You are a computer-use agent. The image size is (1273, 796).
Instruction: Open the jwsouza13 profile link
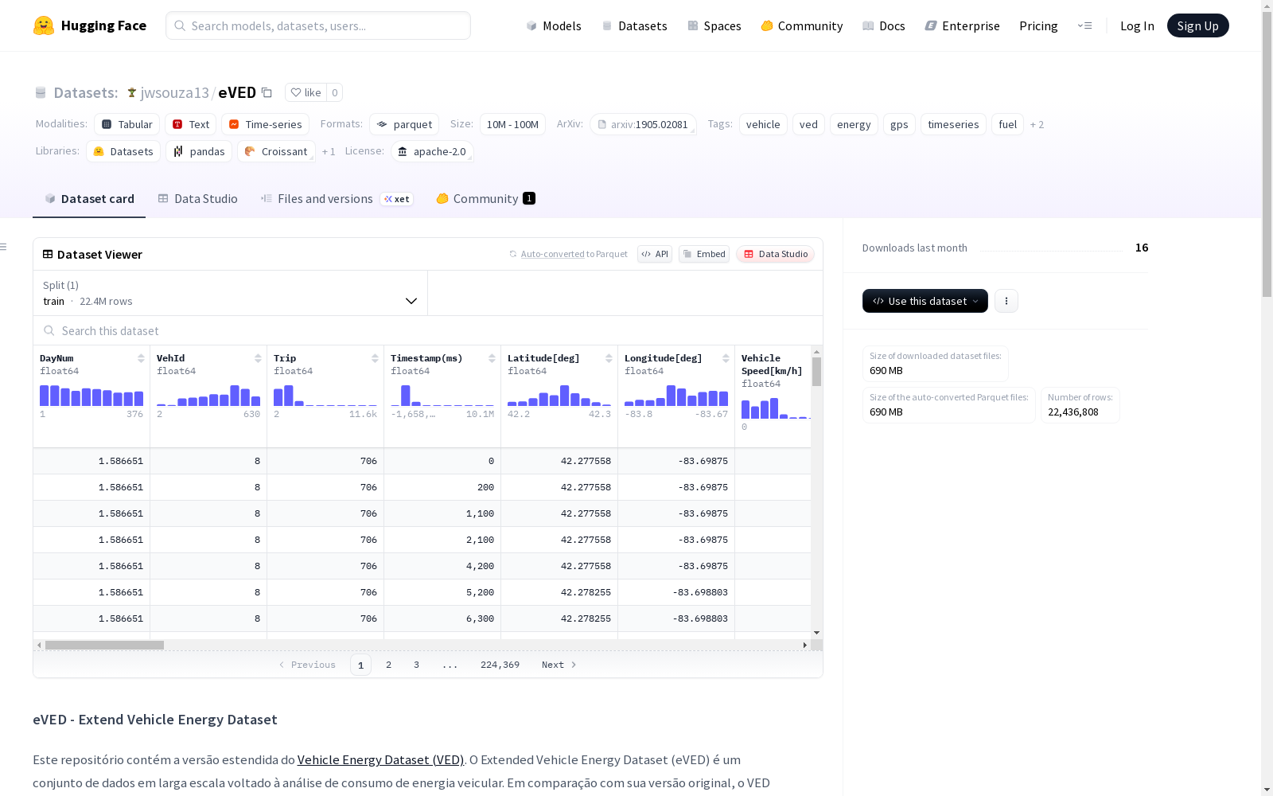pyautogui.click(x=174, y=92)
